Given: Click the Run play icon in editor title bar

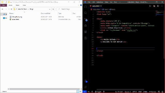Looking at the screenshot, I should [150, 6].
